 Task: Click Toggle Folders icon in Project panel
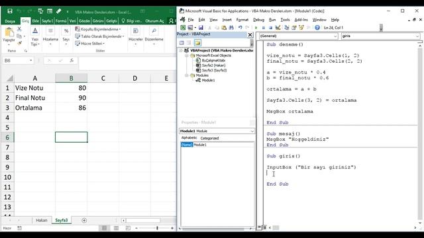[197, 42]
